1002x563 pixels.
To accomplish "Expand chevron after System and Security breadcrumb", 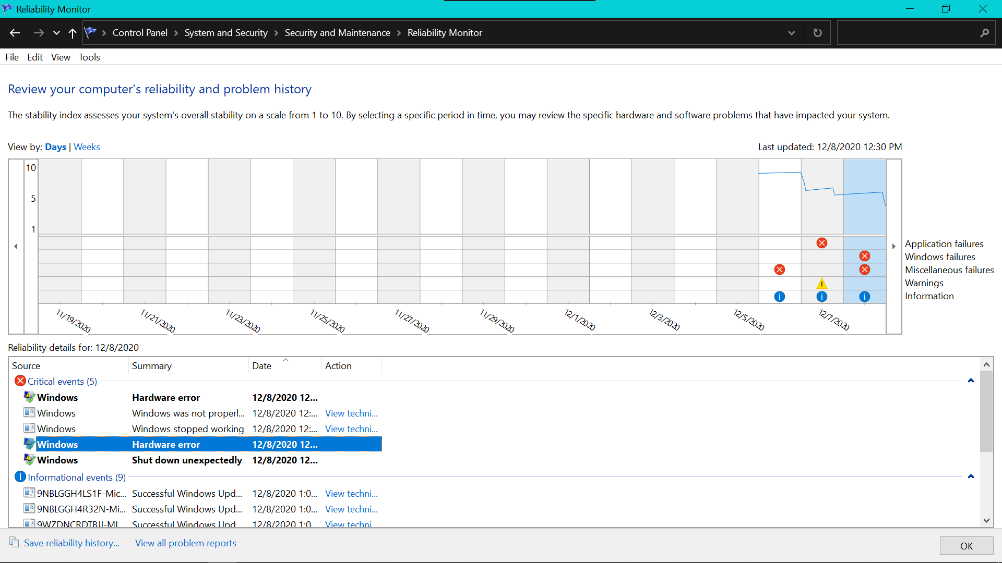I will (276, 33).
